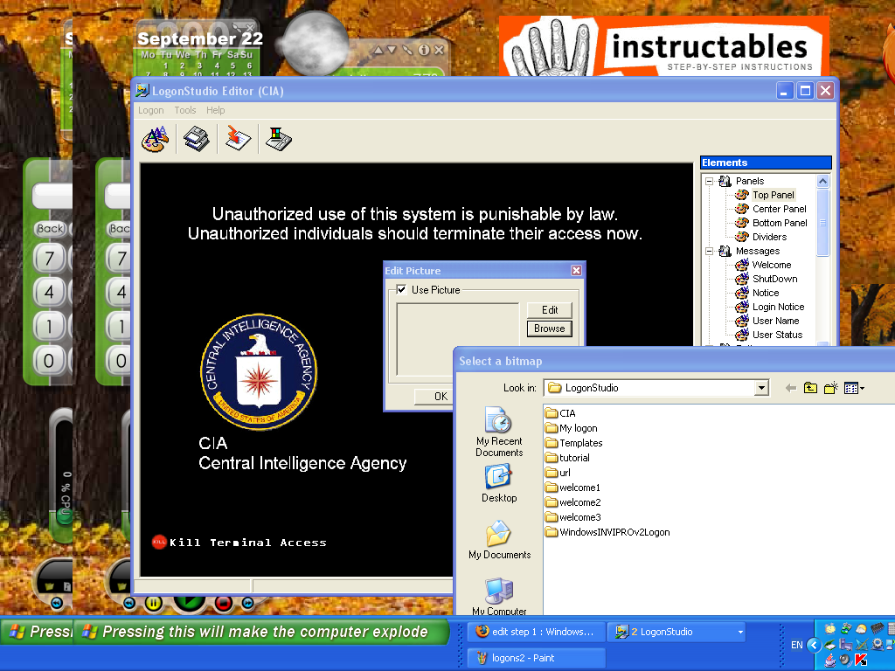Select the welcome3 folder

click(x=573, y=517)
